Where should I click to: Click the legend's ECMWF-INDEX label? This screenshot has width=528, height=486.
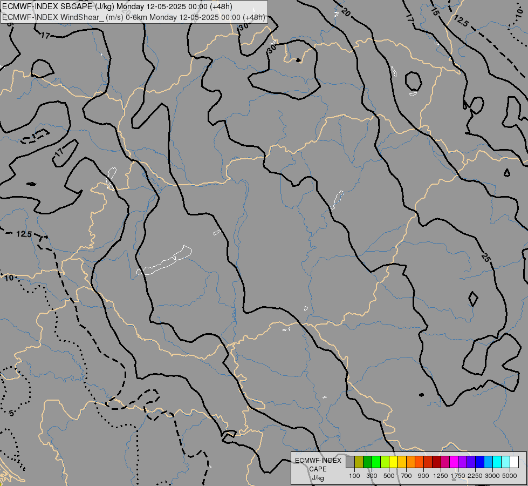(318, 461)
